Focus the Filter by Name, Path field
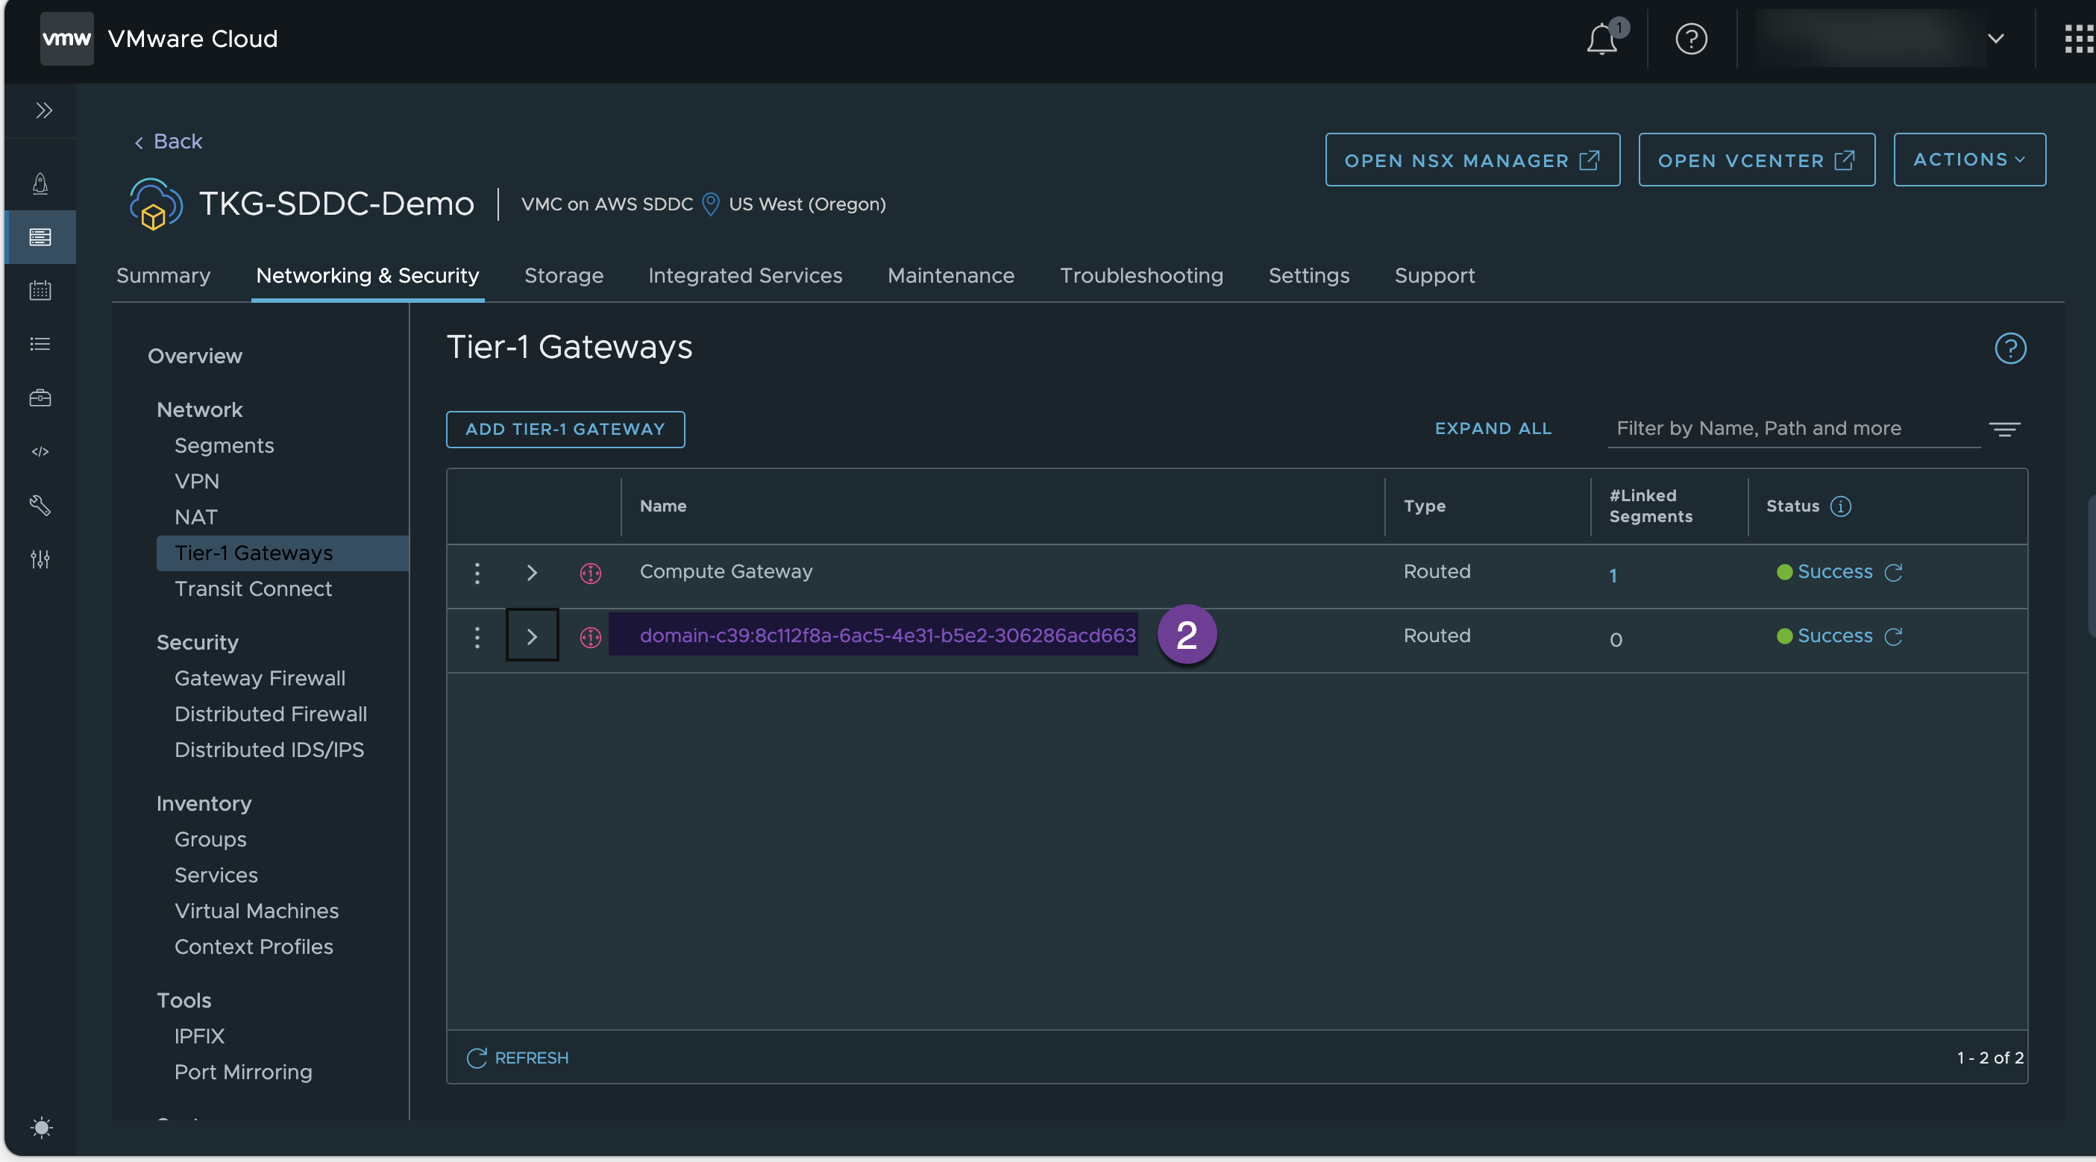Image resolution: width=2096 pixels, height=1162 pixels. pos(1793,428)
